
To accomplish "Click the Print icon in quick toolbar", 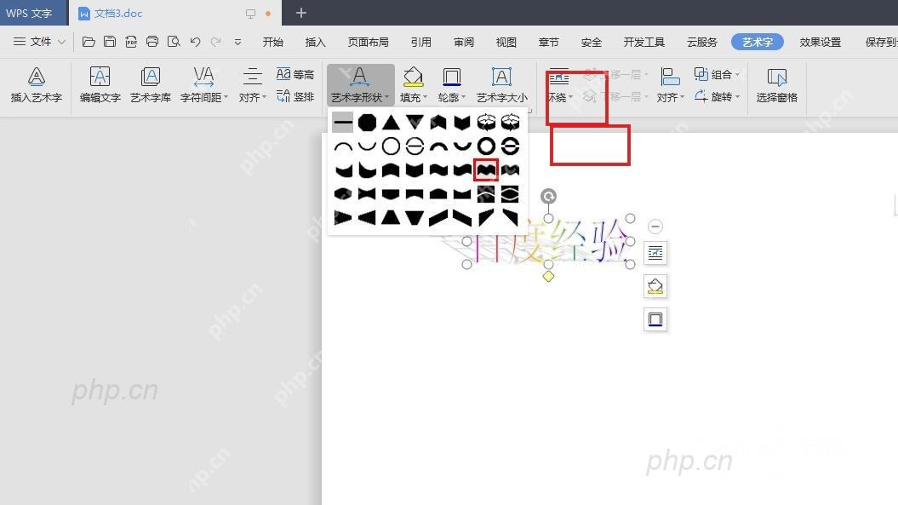I will click(x=152, y=42).
